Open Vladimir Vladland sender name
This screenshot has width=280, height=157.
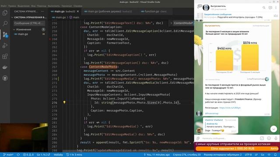[214, 120]
